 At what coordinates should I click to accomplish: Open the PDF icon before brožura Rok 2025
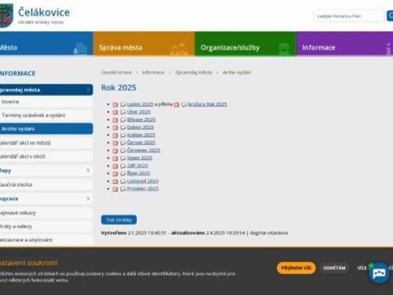[x=177, y=105]
